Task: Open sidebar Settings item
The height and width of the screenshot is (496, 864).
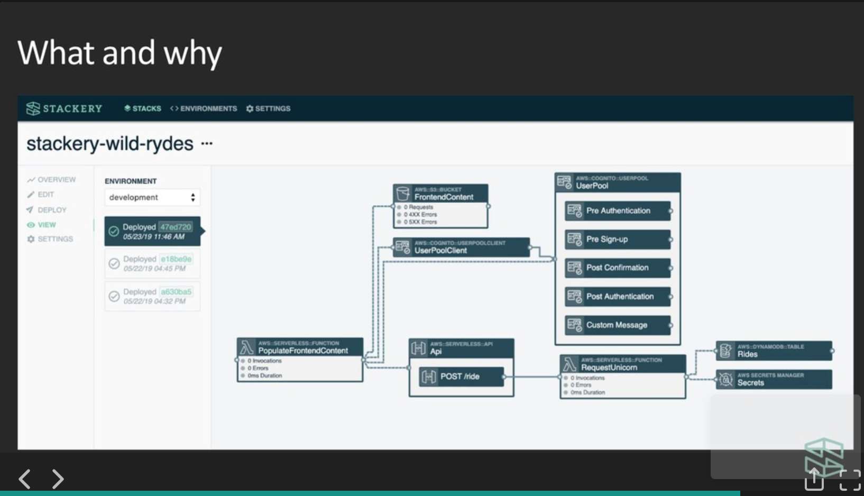Action: tap(50, 239)
